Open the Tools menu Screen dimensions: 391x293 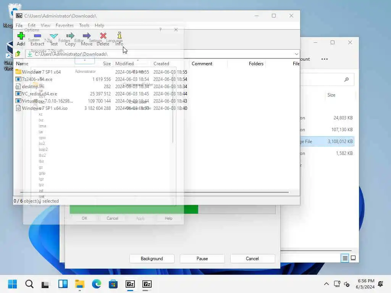(x=84, y=26)
